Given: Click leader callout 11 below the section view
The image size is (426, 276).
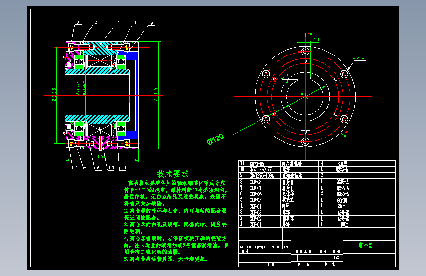Looking at the screenshot, I should (124, 168).
